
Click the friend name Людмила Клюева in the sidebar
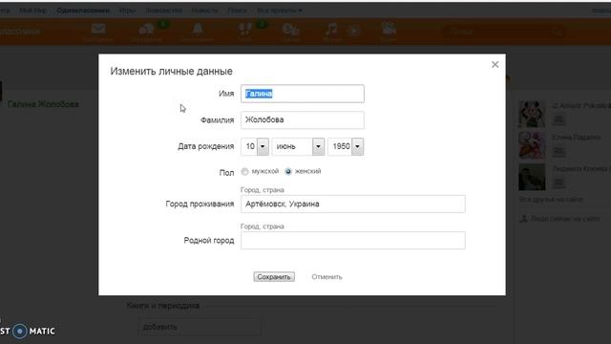[x=581, y=169]
